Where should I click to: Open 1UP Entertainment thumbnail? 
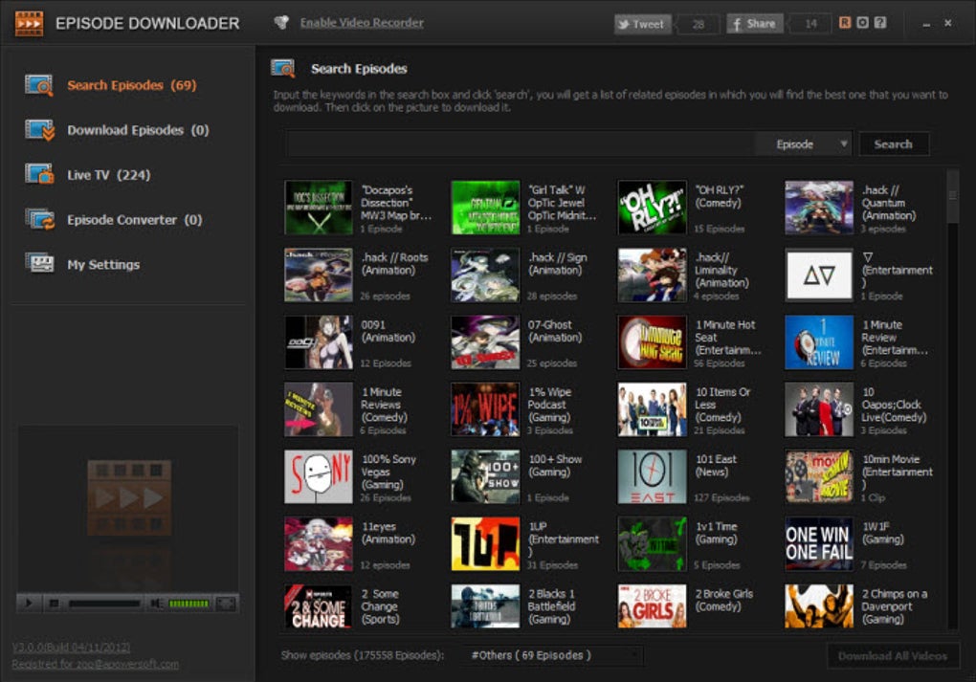pyautogui.click(x=485, y=543)
